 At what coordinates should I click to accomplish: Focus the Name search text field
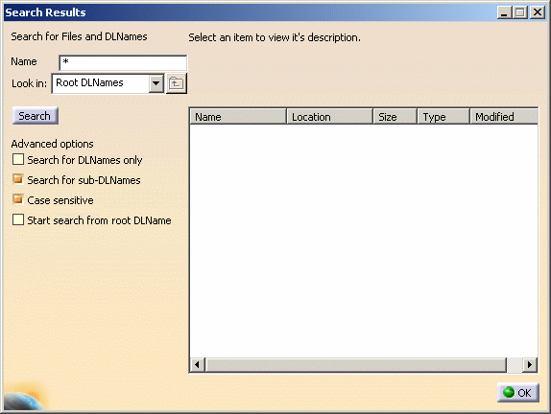pos(123,63)
